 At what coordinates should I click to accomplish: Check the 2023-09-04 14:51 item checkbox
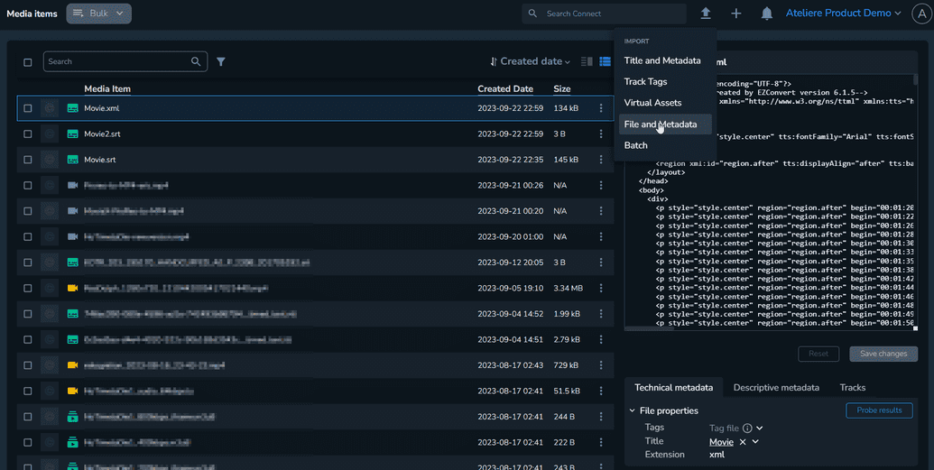27,339
